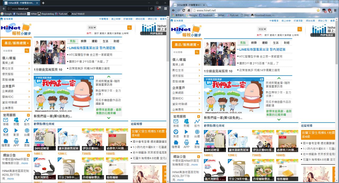Screen dimensions: 339x183
Task: Open the Firefox hamburger menu
Action: pyautogui.click(x=166, y=8)
